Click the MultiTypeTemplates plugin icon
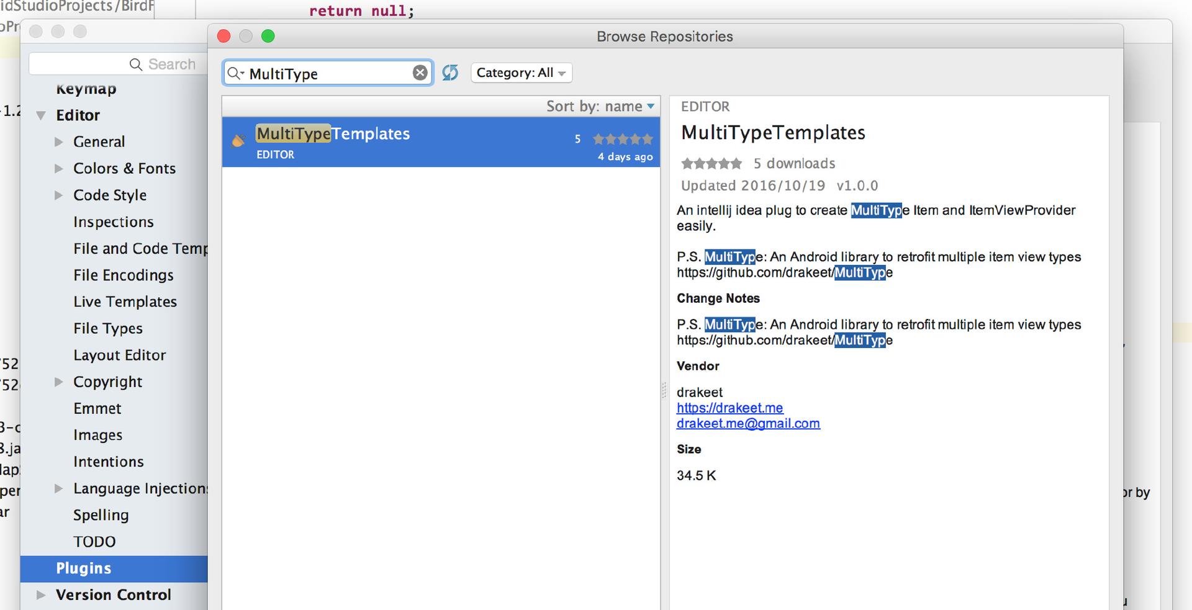The image size is (1192, 610). (238, 141)
